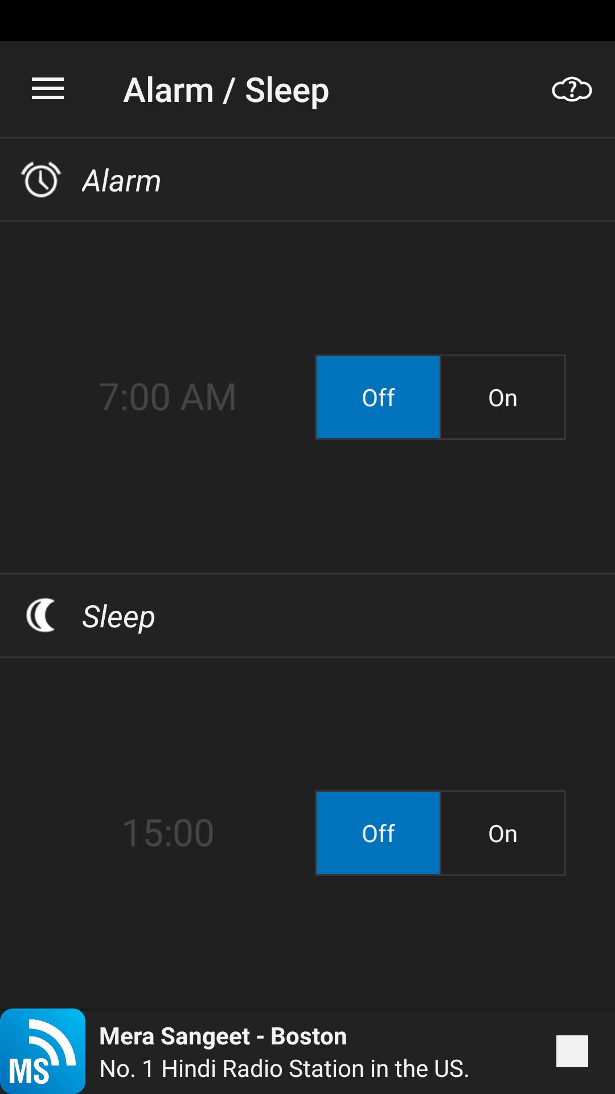Viewport: 615px width, 1094px height.
Task: Open the Mera Sangeet - Boston station title
Action: pyautogui.click(x=223, y=1036)
